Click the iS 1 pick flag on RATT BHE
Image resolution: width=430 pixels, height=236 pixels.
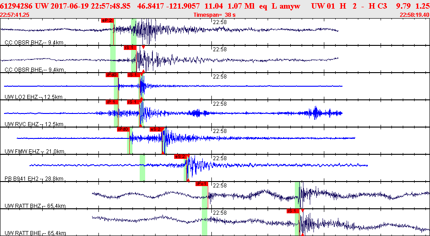coord(293,211)
